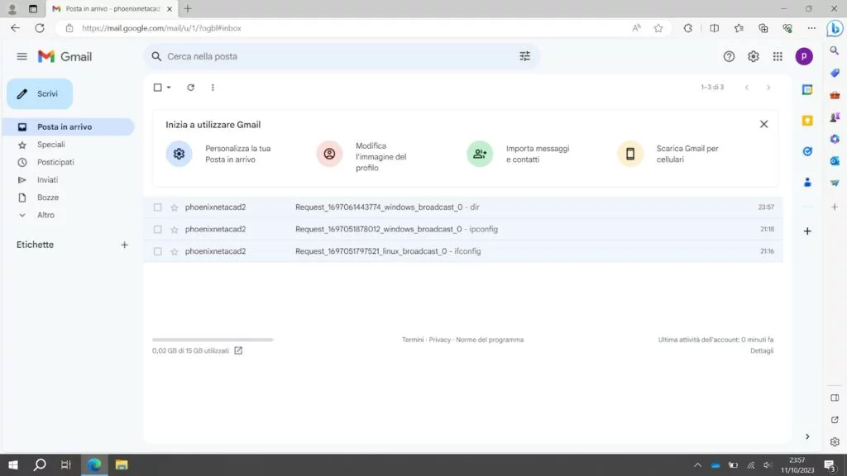Screen dimensions: 847x476
Task: Tick the ipconfig email checkbox
Action: [158, 229]
